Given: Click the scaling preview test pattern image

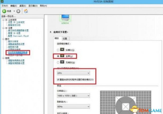Looking at the screenshot, I should click(x=125, y=102).
